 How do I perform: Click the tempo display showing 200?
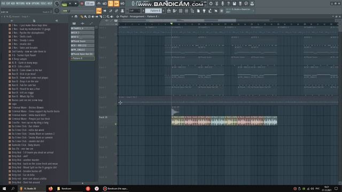click(89, 4)
